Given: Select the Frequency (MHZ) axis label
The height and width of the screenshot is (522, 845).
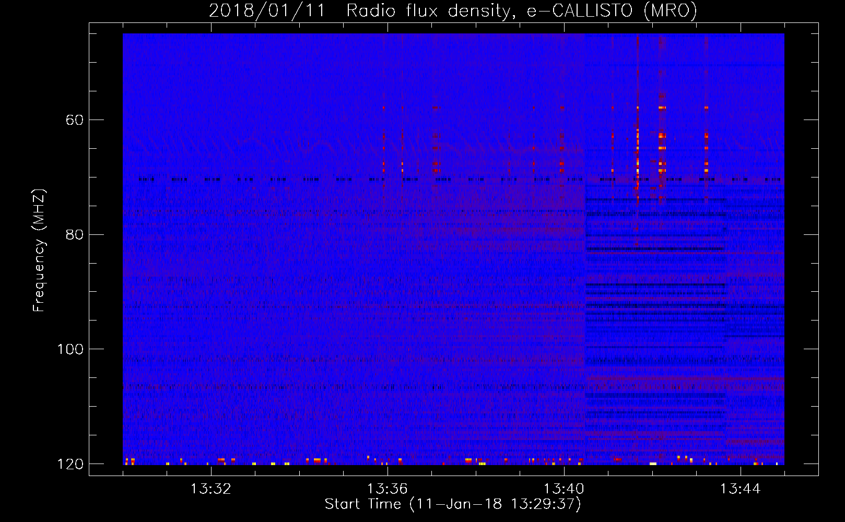Looking at the screenshot, I should tap(39, 250).
